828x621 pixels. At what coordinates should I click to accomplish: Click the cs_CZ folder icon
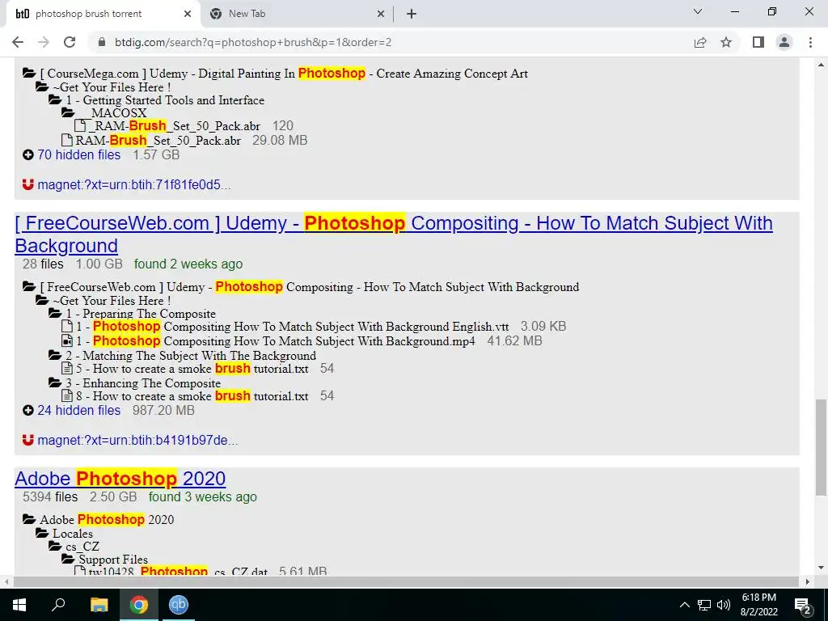pos(55,546)
